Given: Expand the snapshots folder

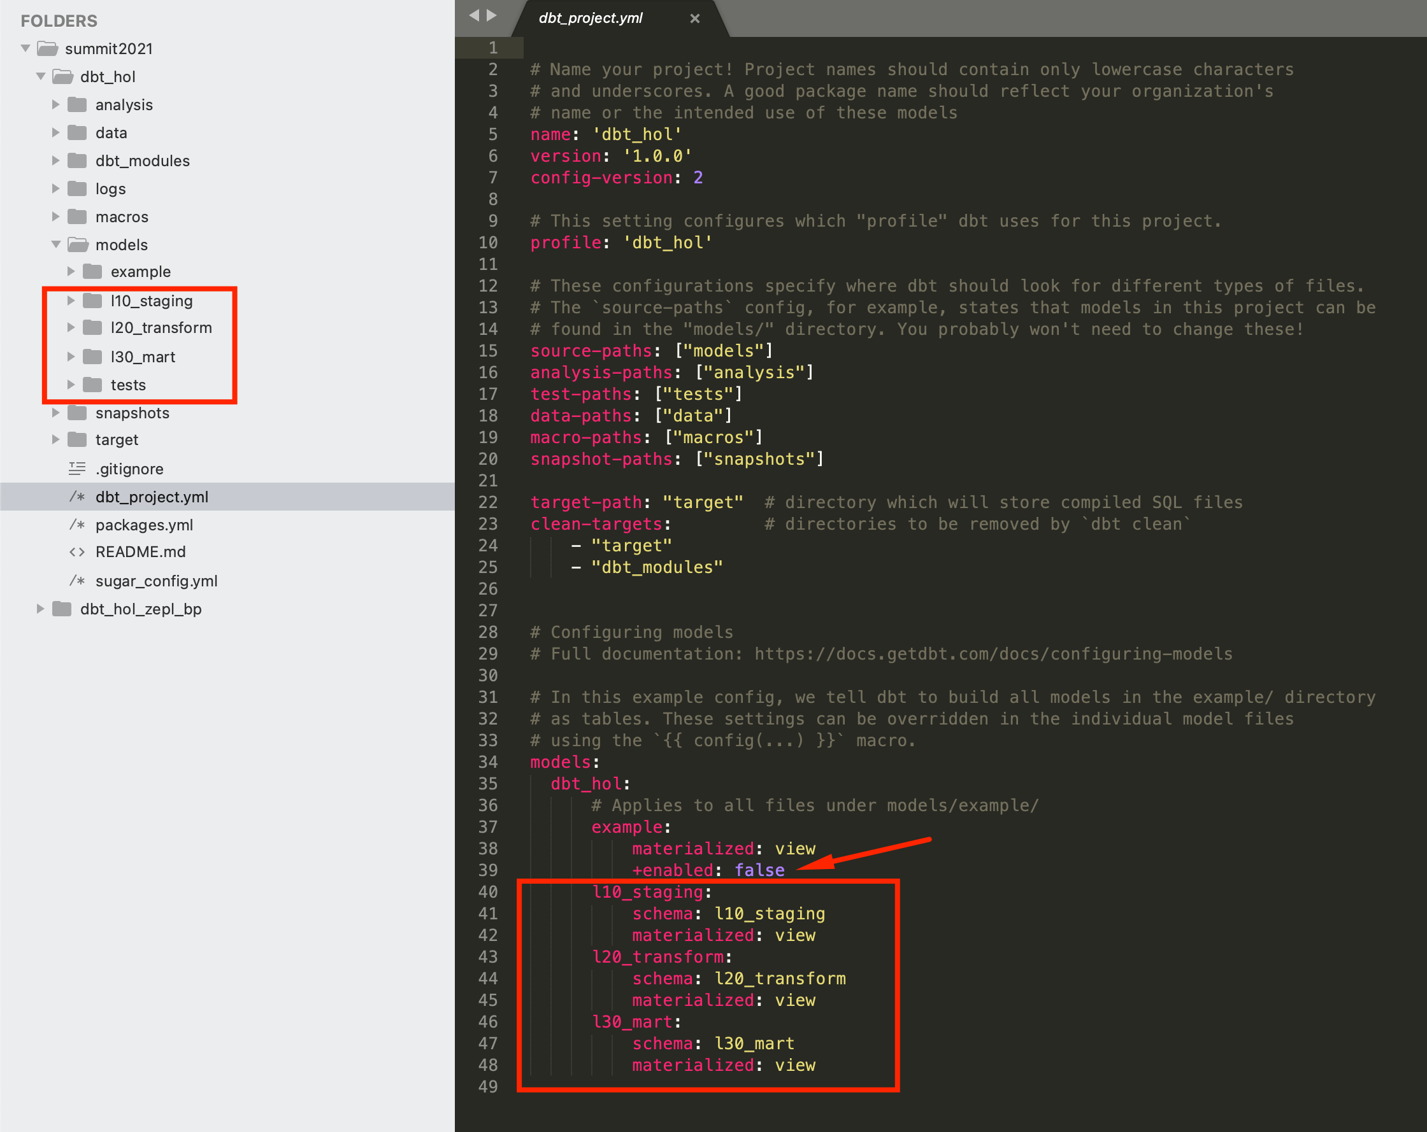Looking at the screenshot, I should coord(56,413).
